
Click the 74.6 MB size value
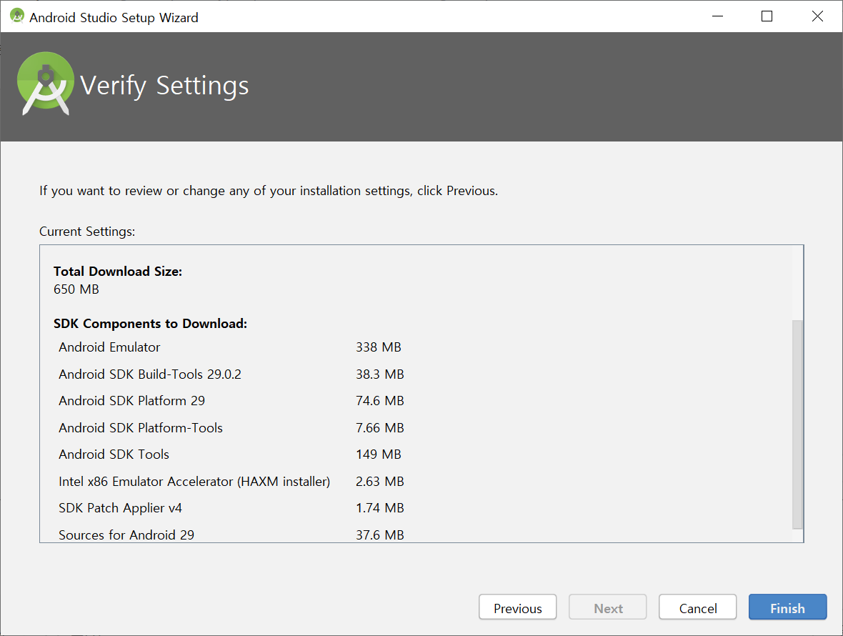pyautogui.click(x=379, y=401)
